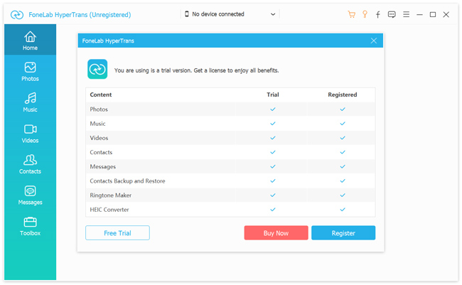Open the Home section in sidebar
This screenshot has height=285, width=462.
point(30,40)
